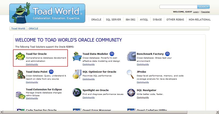Select the MYSQL navigation tab
Viewport: 219px width, 114px height.
coord(144,20)
